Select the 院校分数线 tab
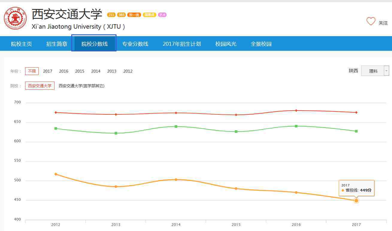This screenshot has width=392, height=231. pyautogui.click(x=95, y=44)
